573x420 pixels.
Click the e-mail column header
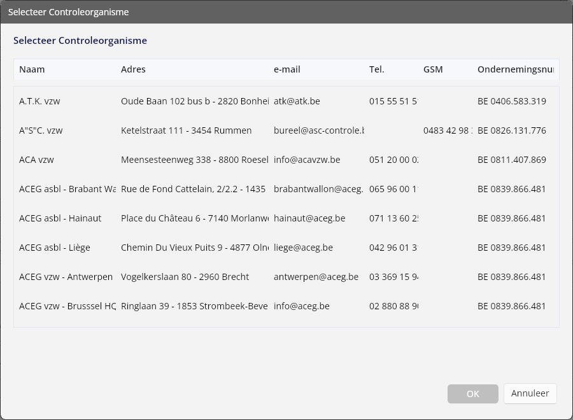(x=287, y=69)
